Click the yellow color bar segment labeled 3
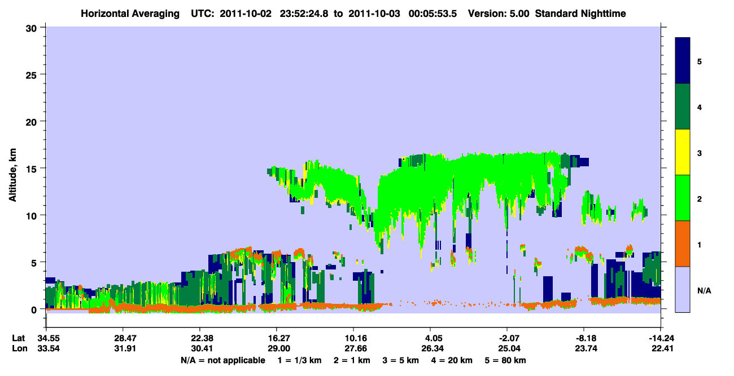734x376 pixels. (683, 152)
